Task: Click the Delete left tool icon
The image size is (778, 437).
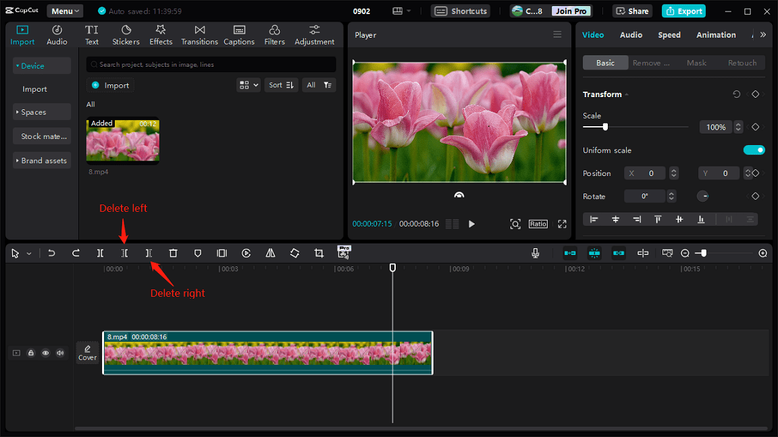Action: (x=124, y=253)
